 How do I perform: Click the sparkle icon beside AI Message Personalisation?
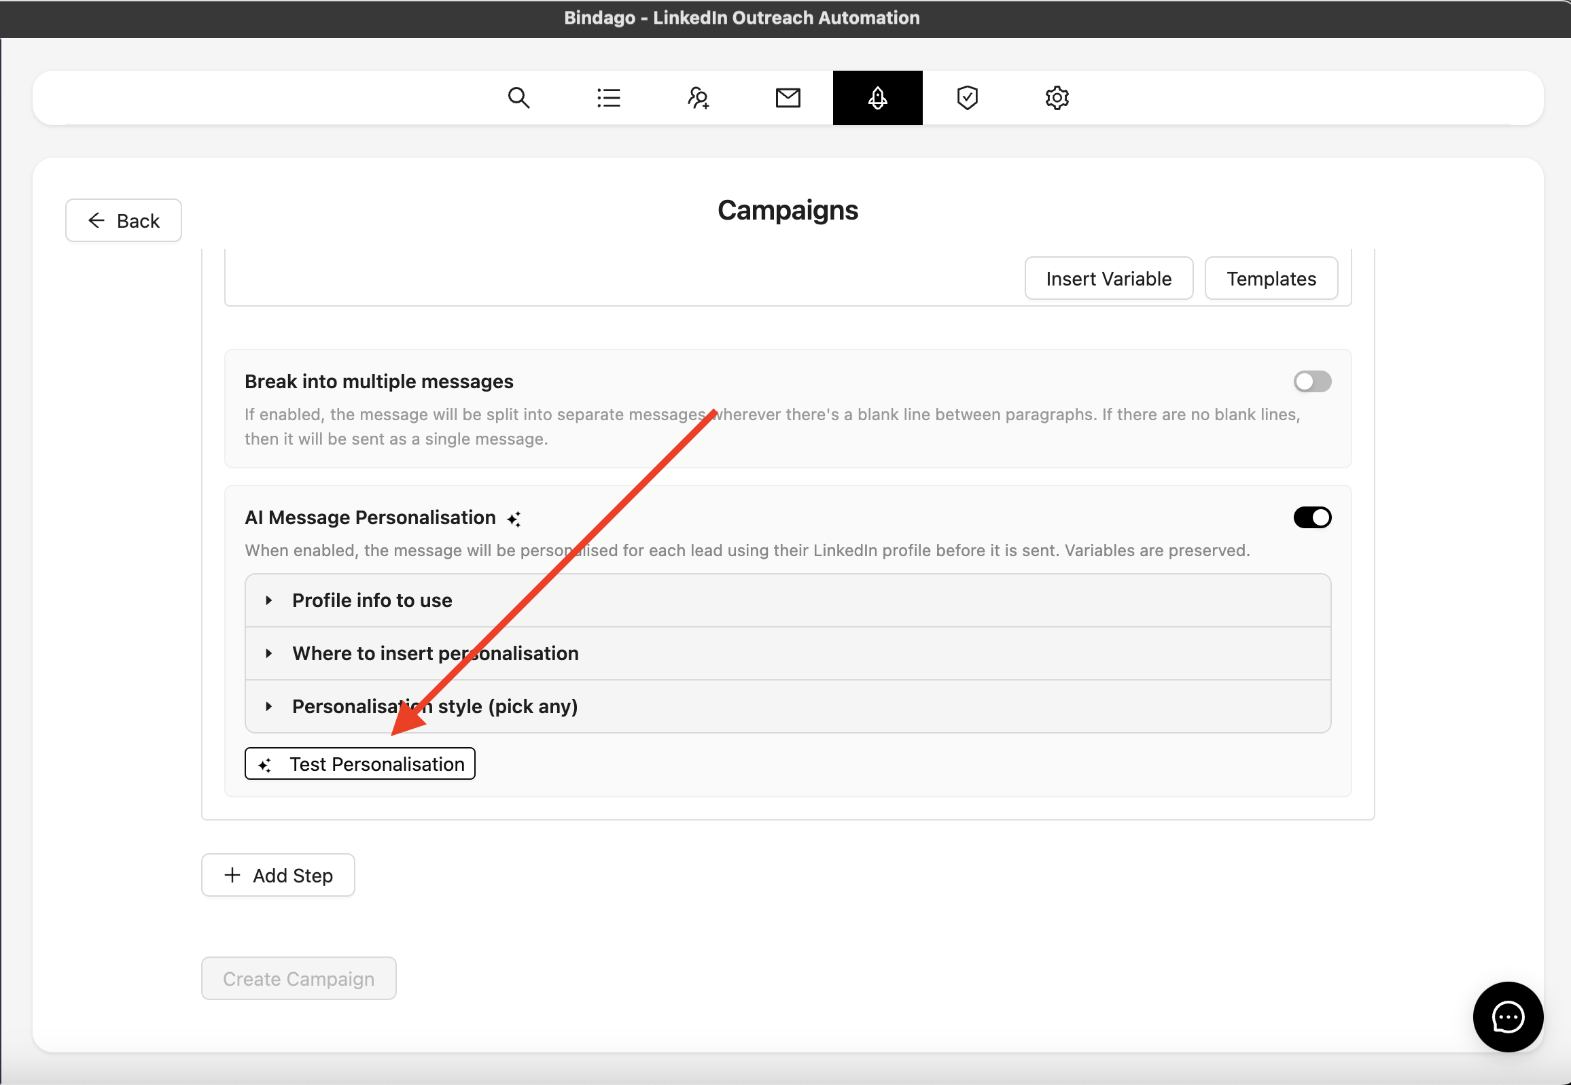pos(514,519)
